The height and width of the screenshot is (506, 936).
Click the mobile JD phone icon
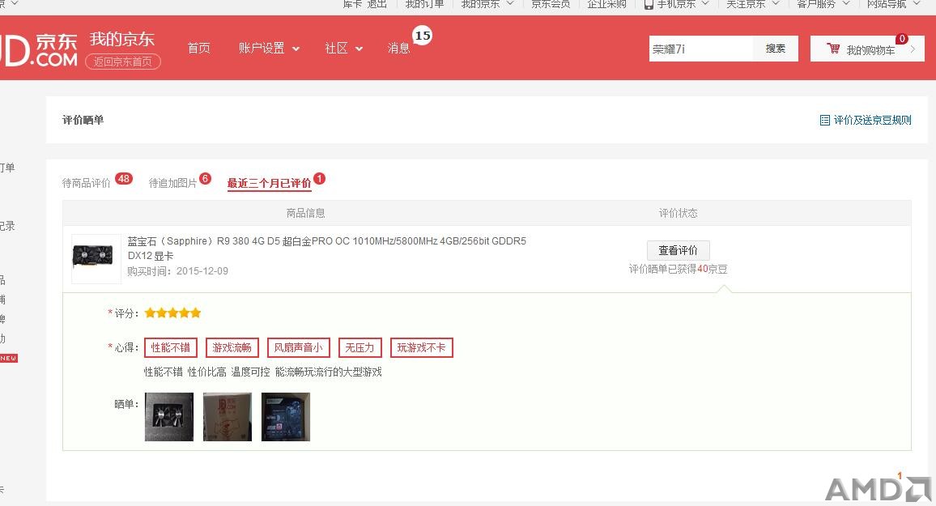pos(649,4)
